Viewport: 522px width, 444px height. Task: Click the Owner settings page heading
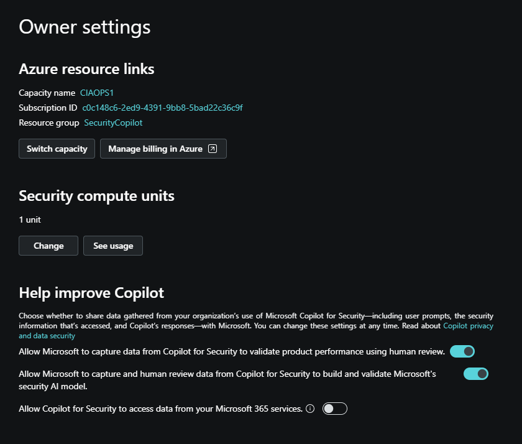point(85,27)
